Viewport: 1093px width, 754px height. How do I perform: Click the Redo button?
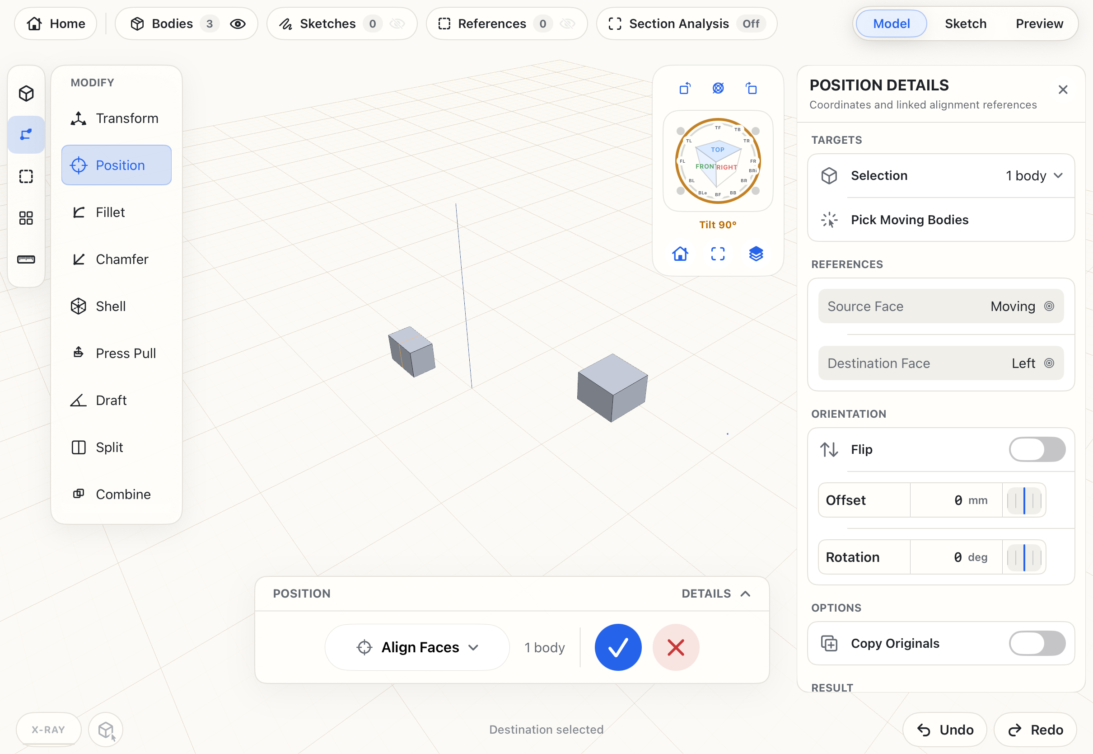coord(1036,730)
